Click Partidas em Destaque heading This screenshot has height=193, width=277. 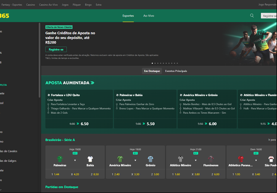[x=62, y=187]
